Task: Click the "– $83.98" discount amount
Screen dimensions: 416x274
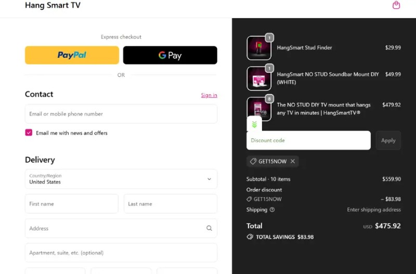Action: [x=391, y=199]
